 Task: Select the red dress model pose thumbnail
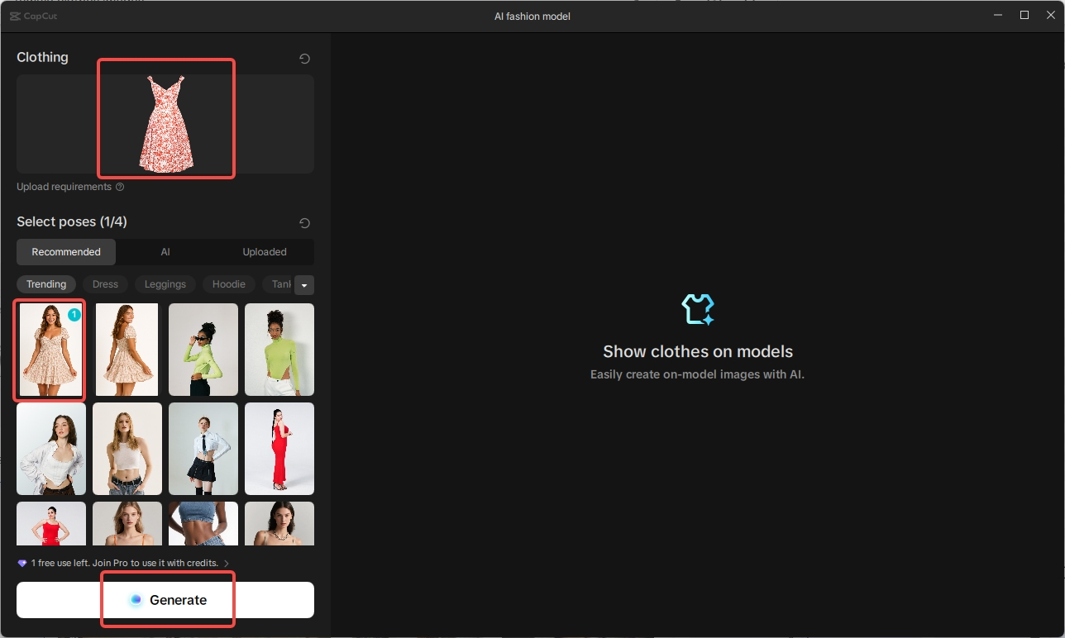(279, 449)
